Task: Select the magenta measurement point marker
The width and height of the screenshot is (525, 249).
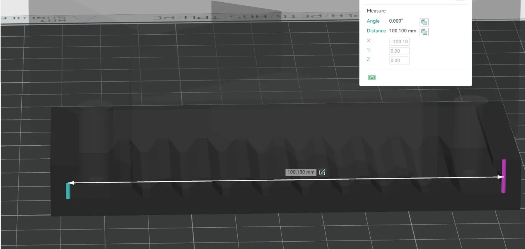Action: pyautogui.click(x=504, y=176)
